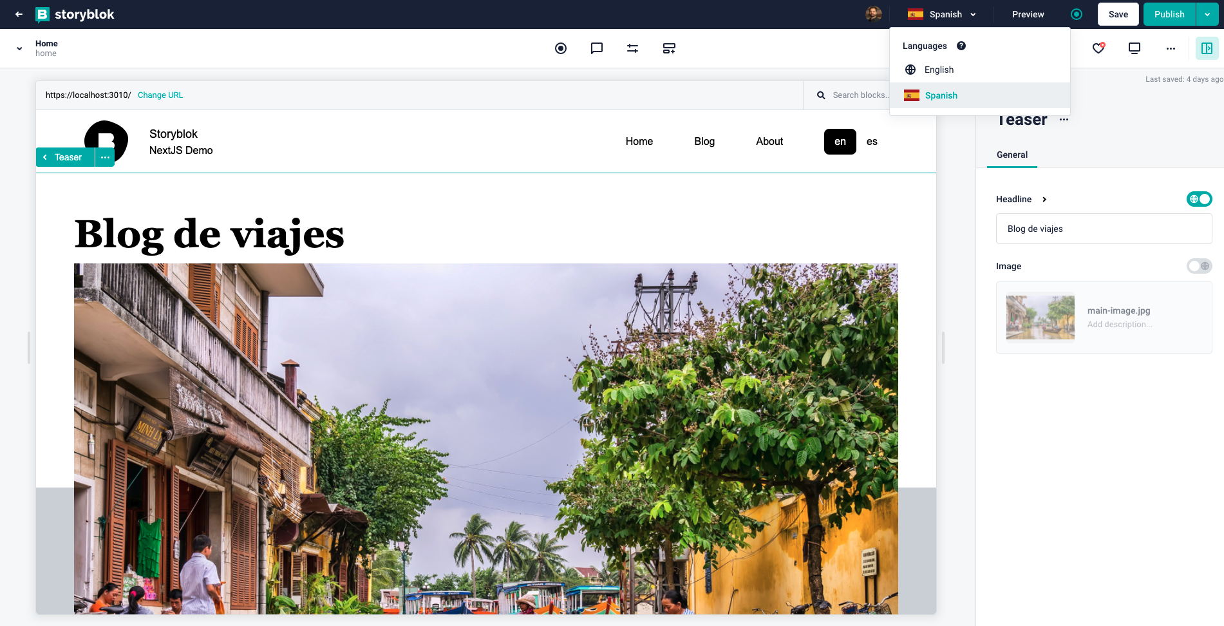Click the Storyblok NextJS Demo site title
Viewport: 1224px width, 626px height.
[181, 142]
